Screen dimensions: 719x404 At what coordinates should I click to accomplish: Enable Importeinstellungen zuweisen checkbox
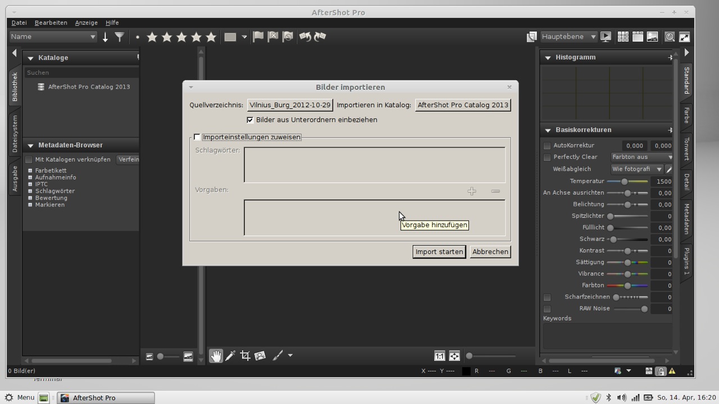(x=197, y=137)
